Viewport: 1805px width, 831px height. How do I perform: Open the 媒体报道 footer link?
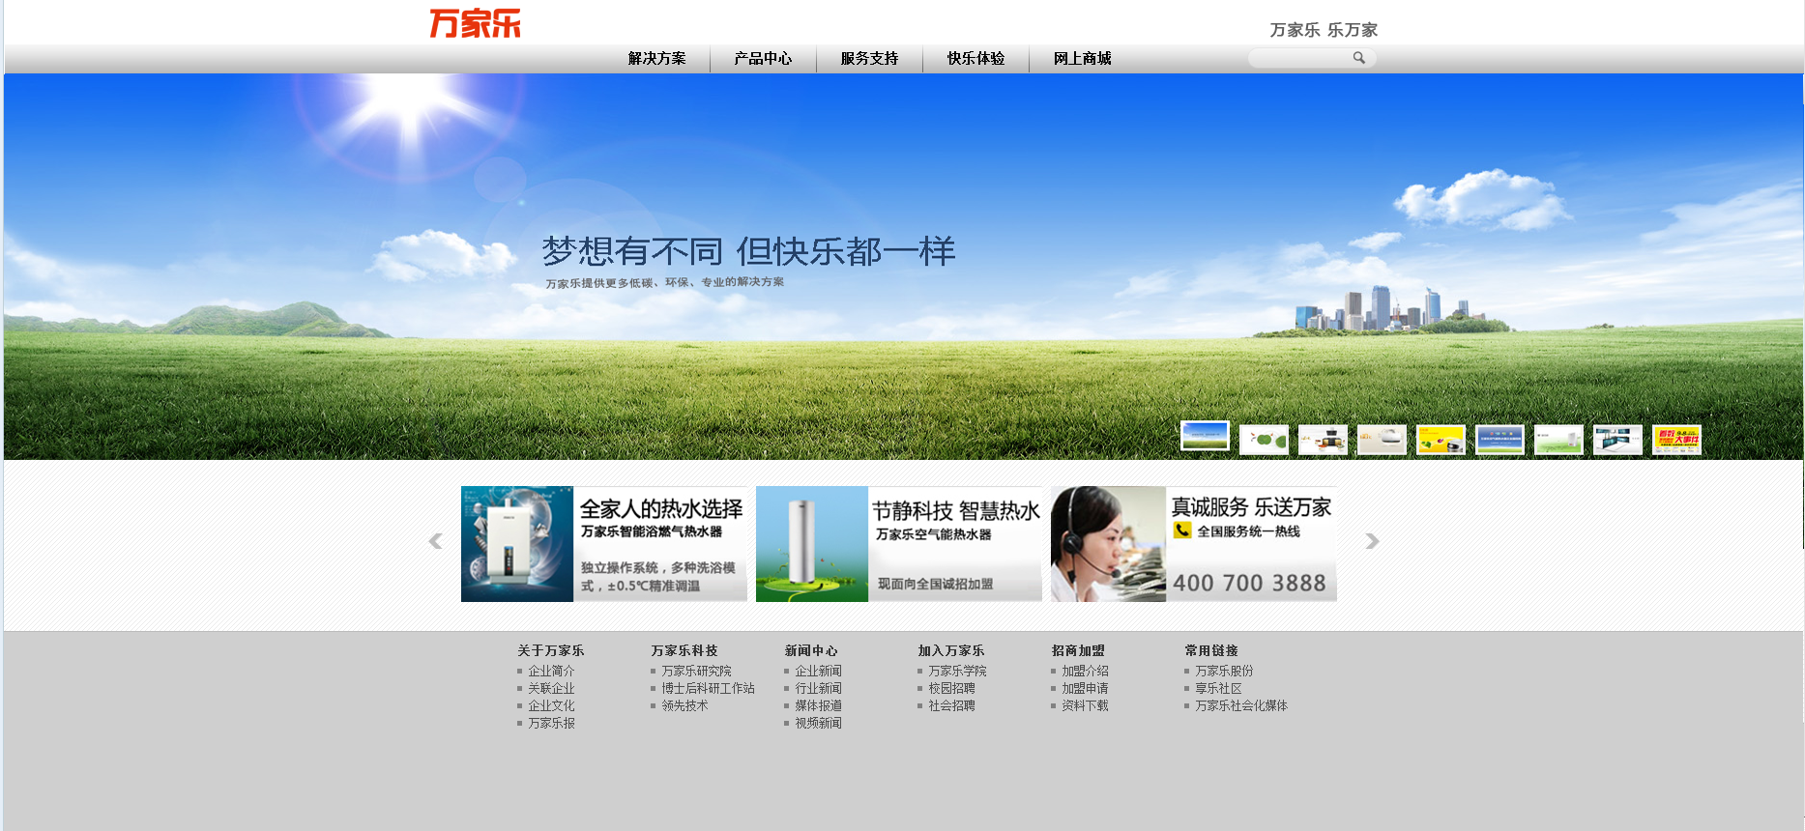click(x=818, y=705)
